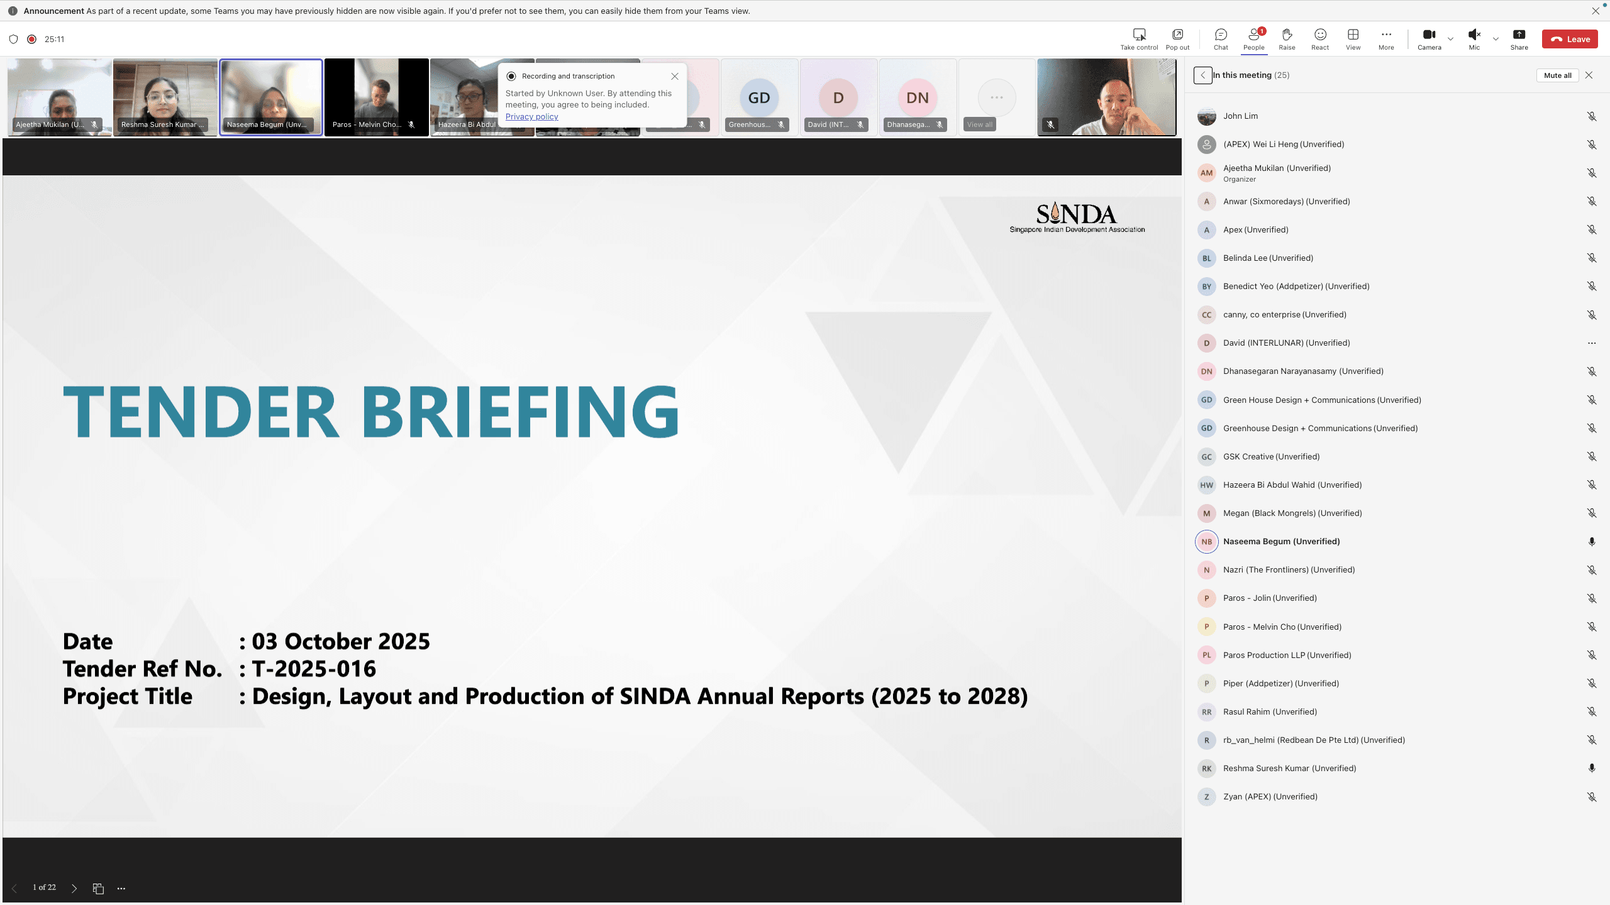Open the People panel tab

click(1253, 38)
